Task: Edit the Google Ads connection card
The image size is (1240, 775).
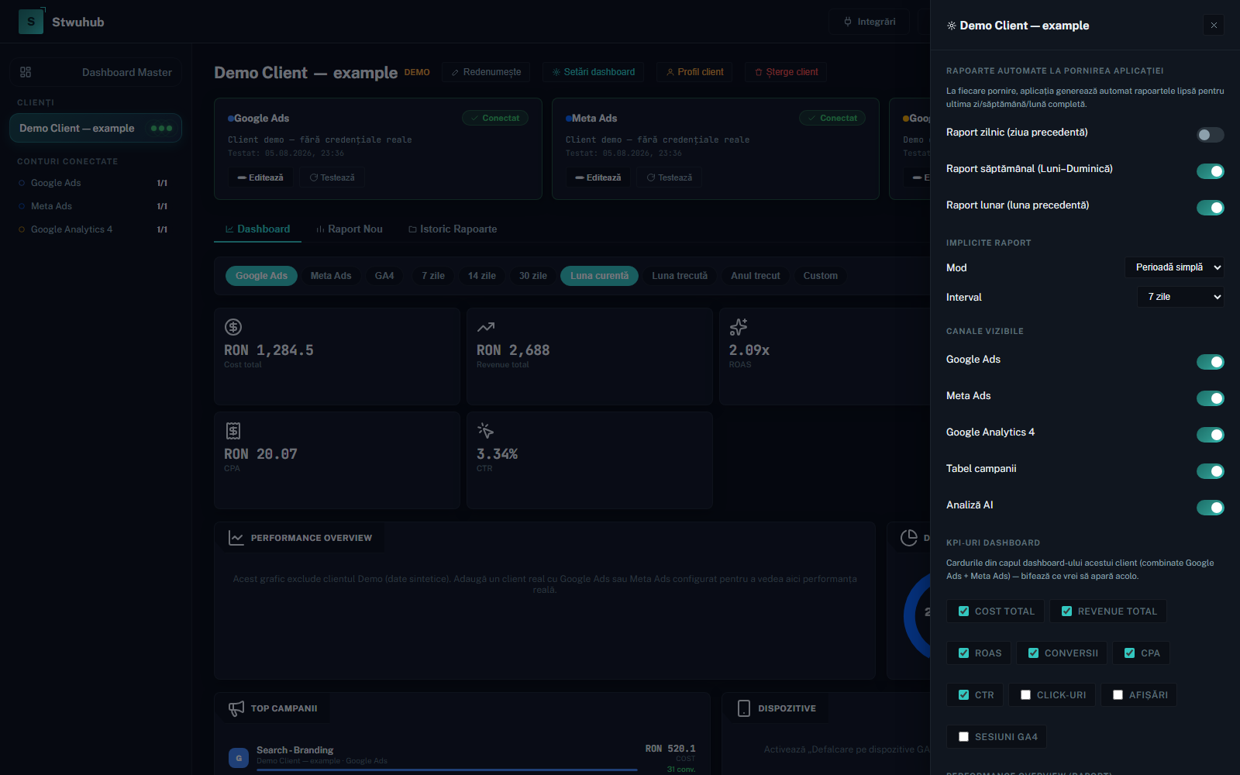Action: [x=260, y=177]
